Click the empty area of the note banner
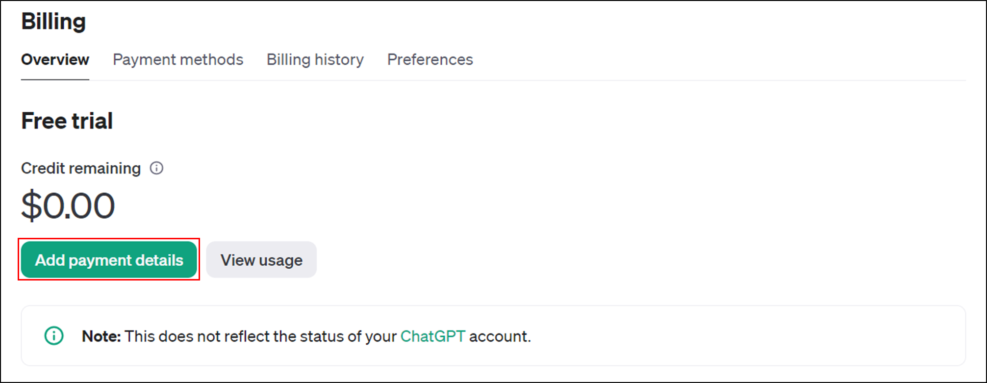 coord(735,336)
